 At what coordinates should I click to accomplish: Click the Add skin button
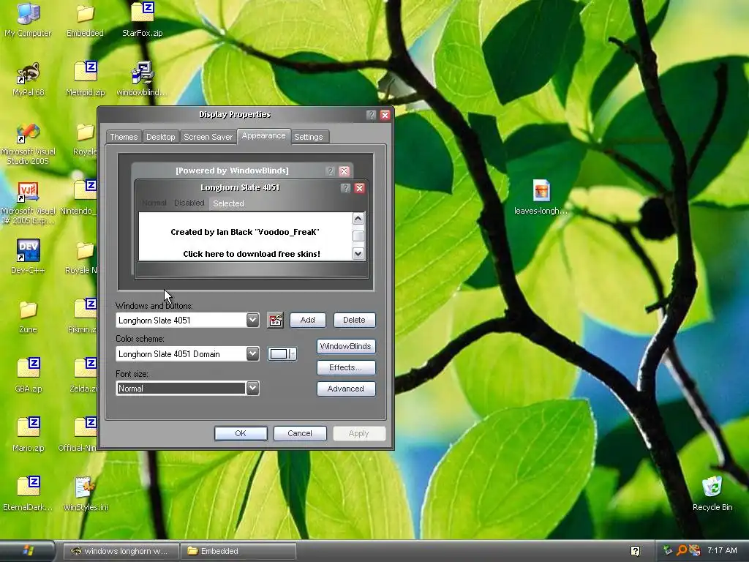308,321
